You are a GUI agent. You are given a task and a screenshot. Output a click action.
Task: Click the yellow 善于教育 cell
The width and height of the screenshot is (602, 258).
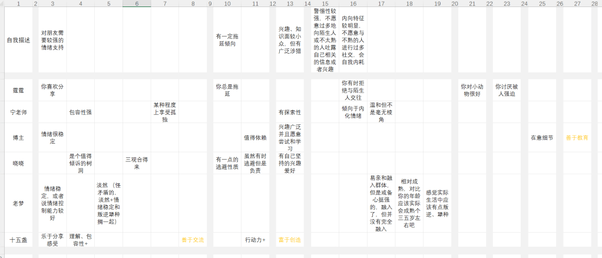click(x=577, y=137)
